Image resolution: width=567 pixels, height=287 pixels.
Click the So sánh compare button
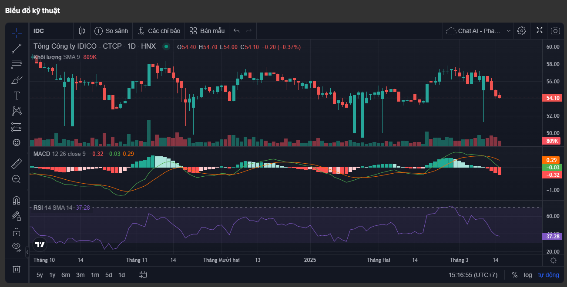click(111, 31)
